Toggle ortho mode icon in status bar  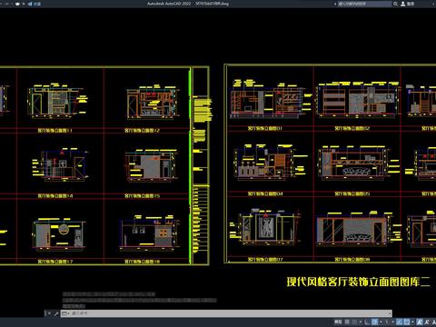367,322
